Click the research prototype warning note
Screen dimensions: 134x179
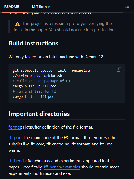pos(64,27)
